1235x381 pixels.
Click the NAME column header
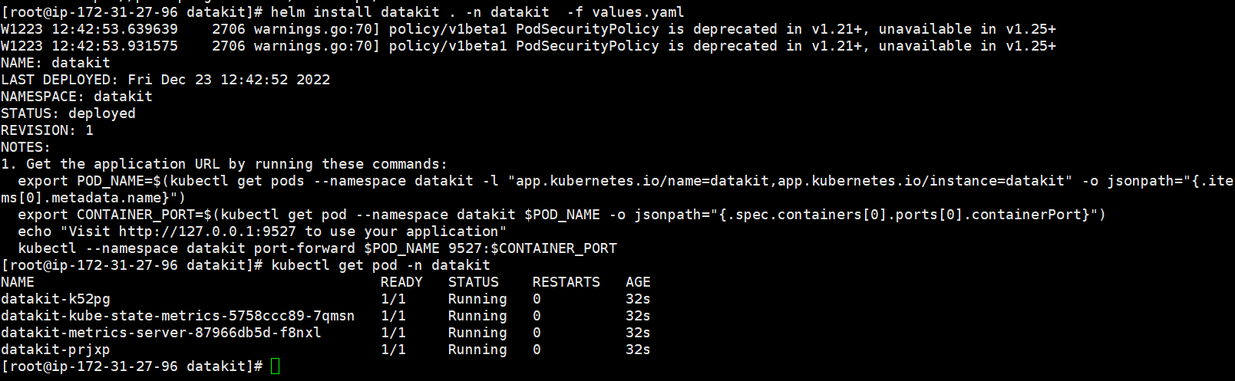click(18, 282)
